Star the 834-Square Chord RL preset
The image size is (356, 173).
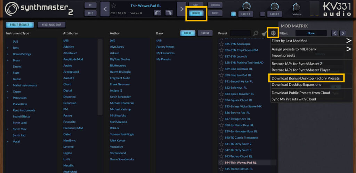click(221, 100)
